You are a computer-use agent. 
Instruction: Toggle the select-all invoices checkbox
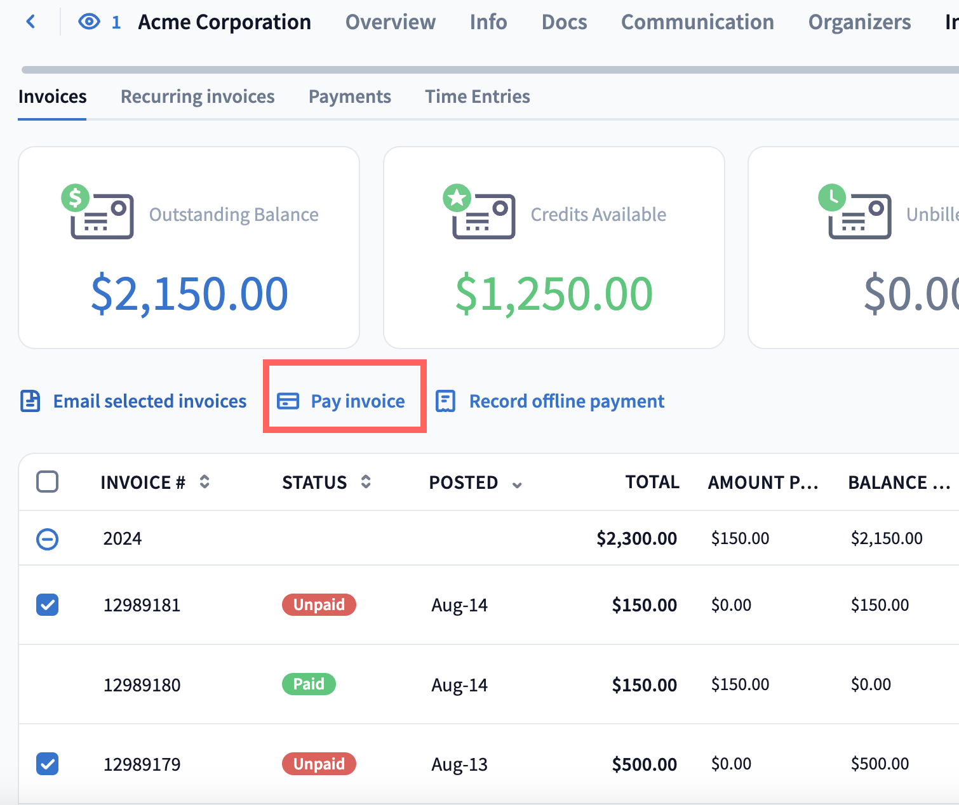48,482
